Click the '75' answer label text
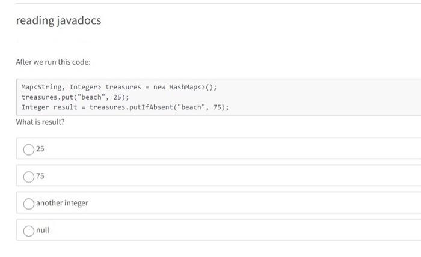 click(x=40, y=176)
